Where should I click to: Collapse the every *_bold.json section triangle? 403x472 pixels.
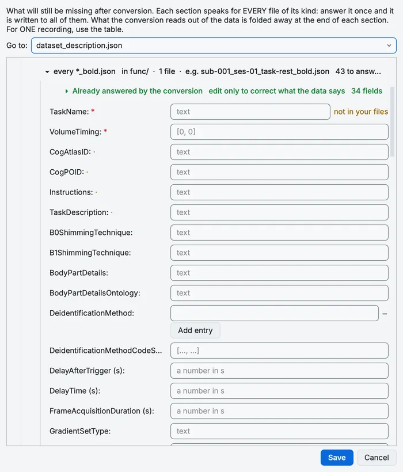pyautogui.click(x=47, y=71)
